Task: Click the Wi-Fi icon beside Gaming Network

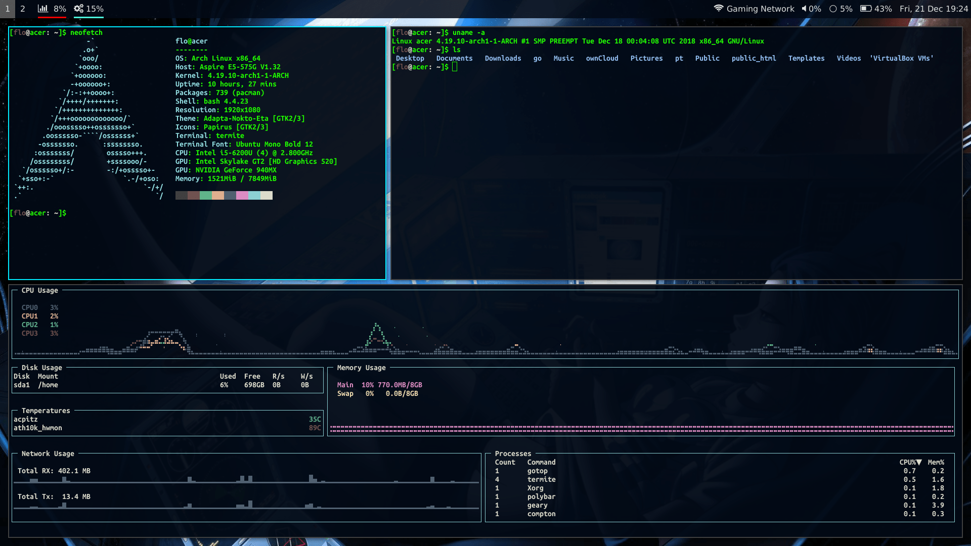Action: [x=718, y=9]
